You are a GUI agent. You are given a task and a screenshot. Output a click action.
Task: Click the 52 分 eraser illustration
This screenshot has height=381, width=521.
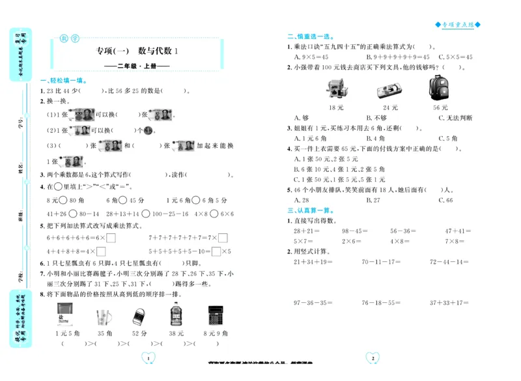coord(139,316)
